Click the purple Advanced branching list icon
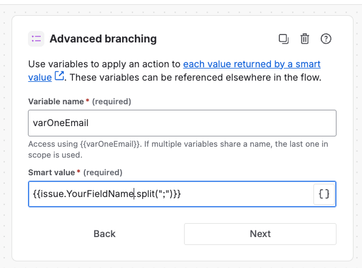 click(x=36, y=39)
